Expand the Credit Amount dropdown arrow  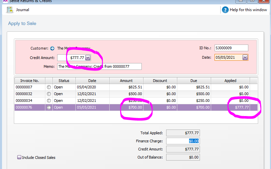coord(88,58)
